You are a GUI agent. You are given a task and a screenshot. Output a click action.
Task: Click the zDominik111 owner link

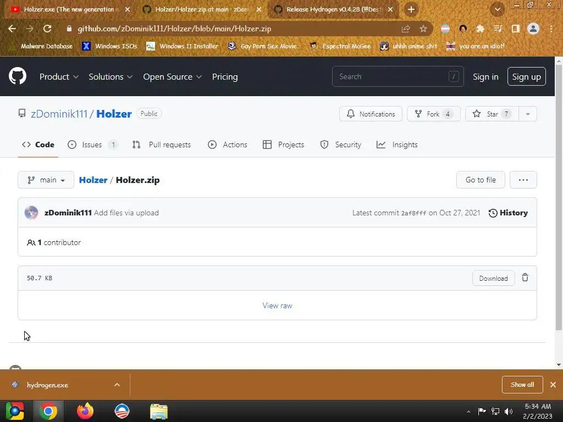pos(59,114)
